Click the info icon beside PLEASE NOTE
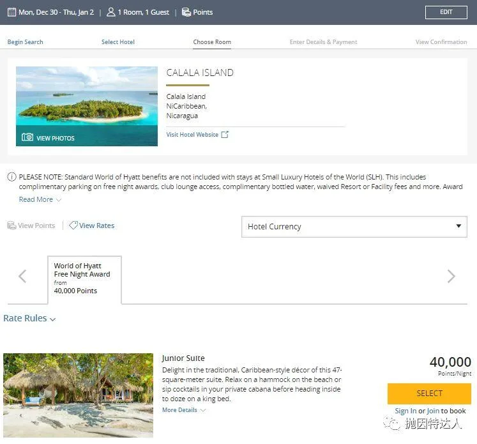Screen dimensions: 477x444 pos(11,177)
